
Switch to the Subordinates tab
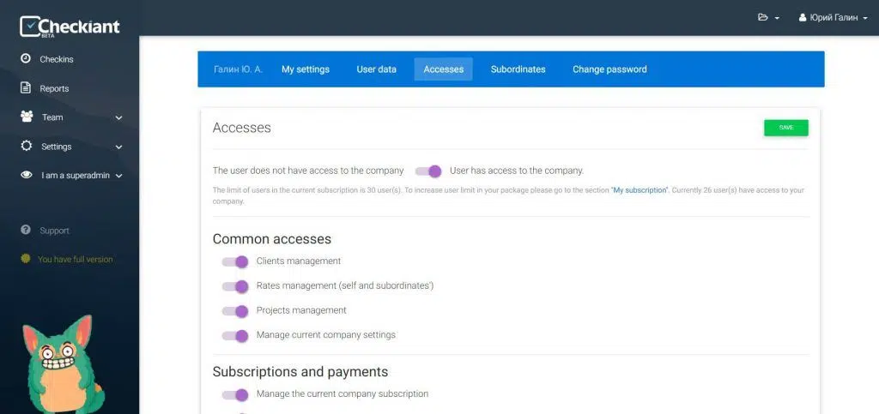pos(518,69)
